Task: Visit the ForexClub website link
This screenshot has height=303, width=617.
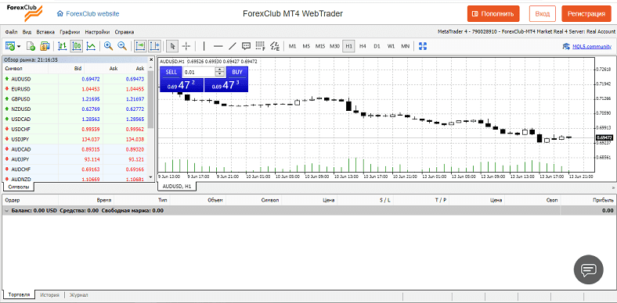Action: click(88, 14)
